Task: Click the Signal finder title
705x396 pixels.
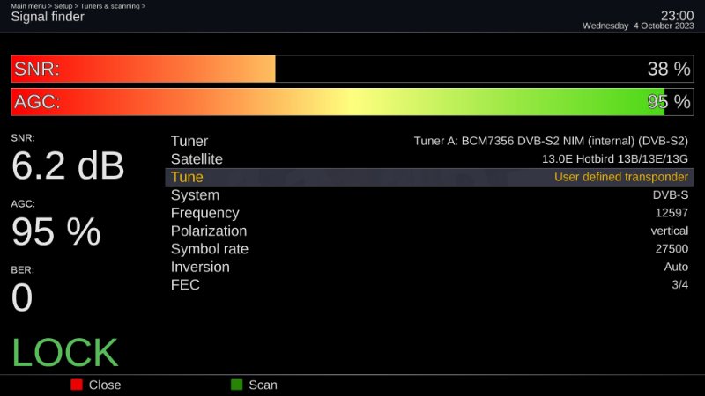Action: [48, 17]
